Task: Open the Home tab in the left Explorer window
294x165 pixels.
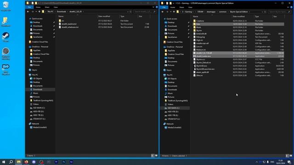Action: point(38,7)
